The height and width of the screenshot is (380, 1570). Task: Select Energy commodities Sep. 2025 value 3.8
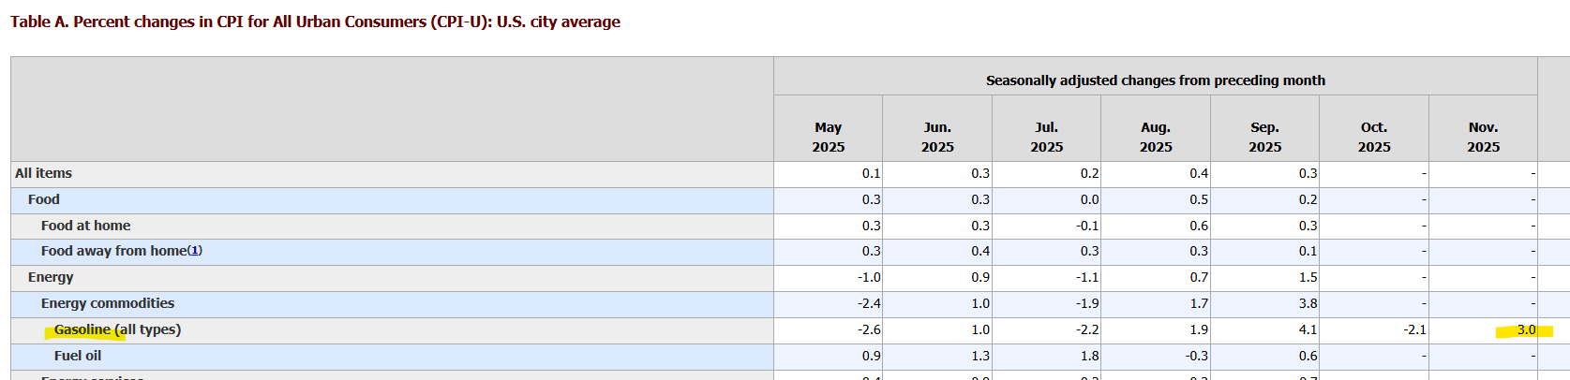click(1308, 303)
